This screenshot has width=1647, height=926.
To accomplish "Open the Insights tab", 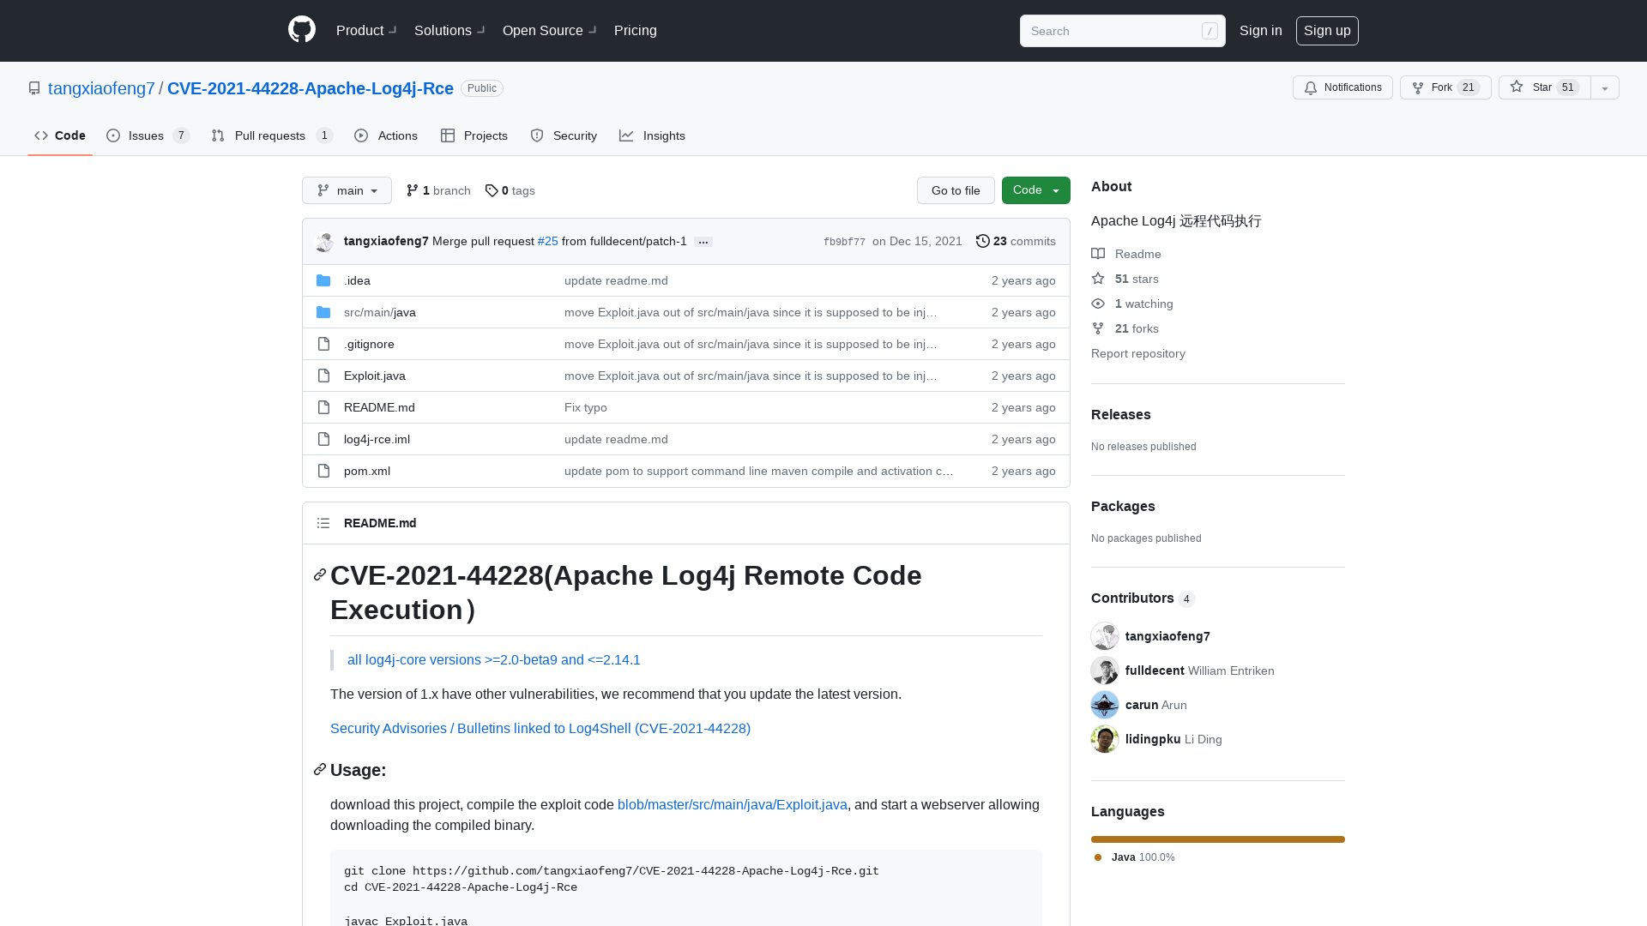I will coord(652,135).
